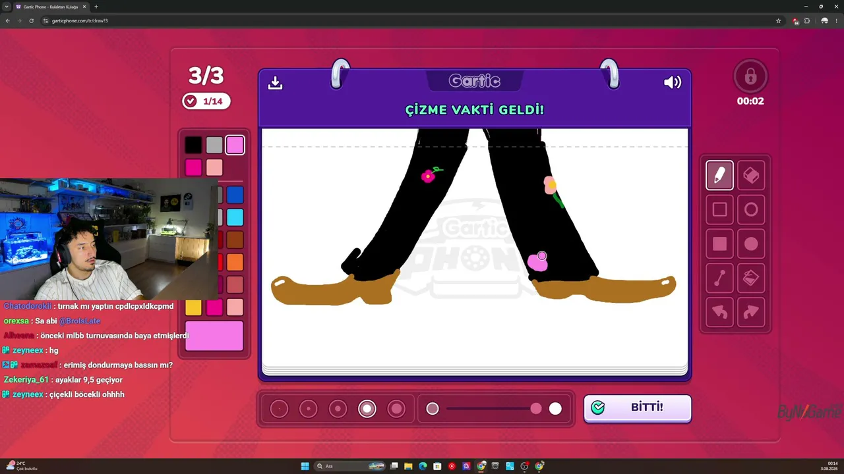Choose the cyan color swatch
Image resolution: width=844 pixels, height=474 pixels.
point(235,217)
